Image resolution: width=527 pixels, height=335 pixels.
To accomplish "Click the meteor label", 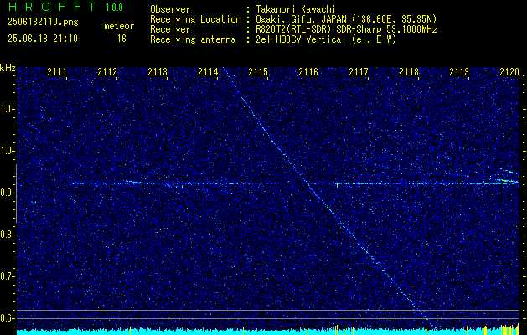I will click(119, 26).
